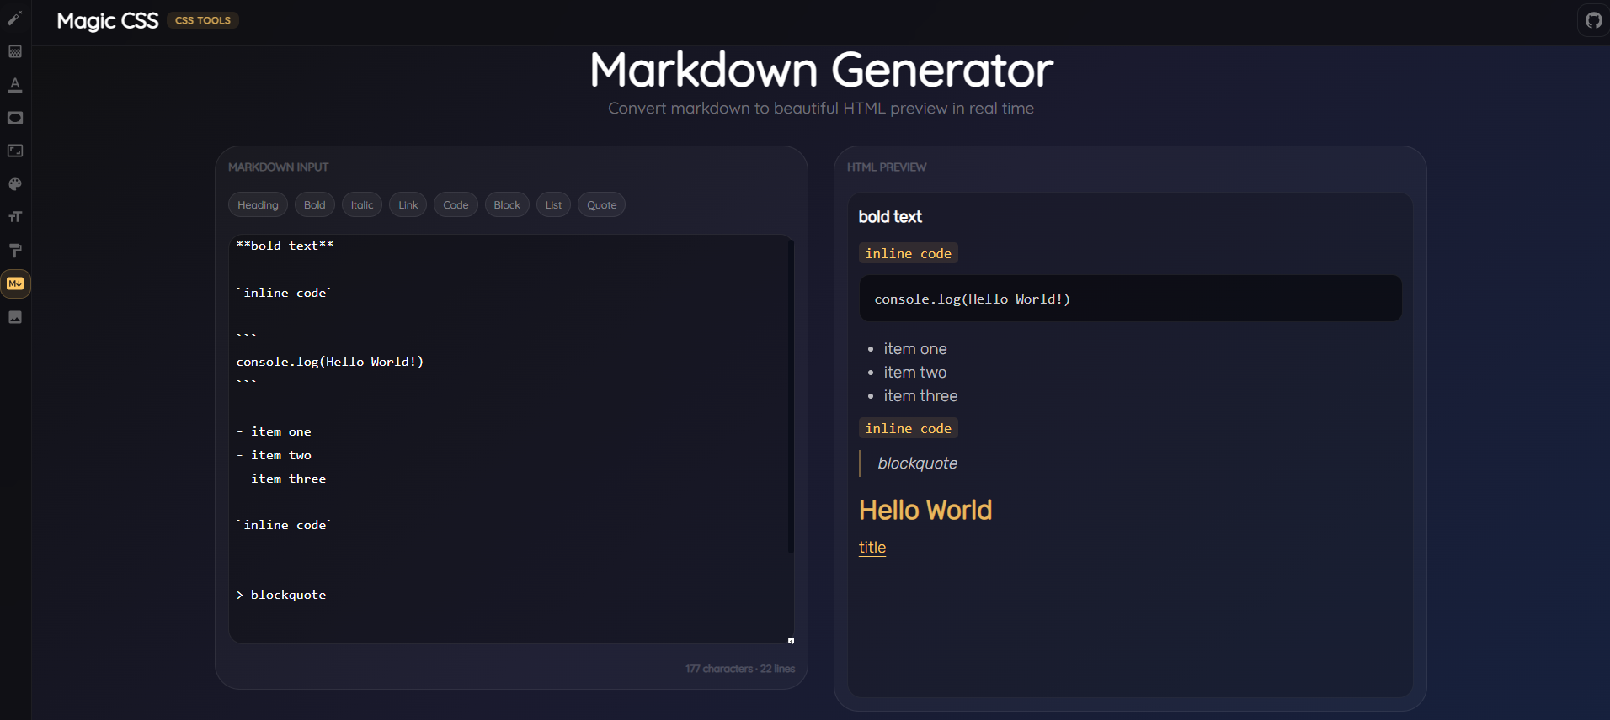Click 'bold text' in HTML preview
The width and height of the screenshot is (1610, 720).
coord(890,217)
